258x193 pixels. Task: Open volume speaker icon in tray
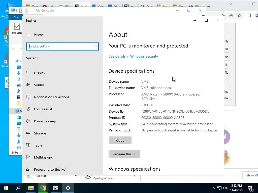(225, 188)
